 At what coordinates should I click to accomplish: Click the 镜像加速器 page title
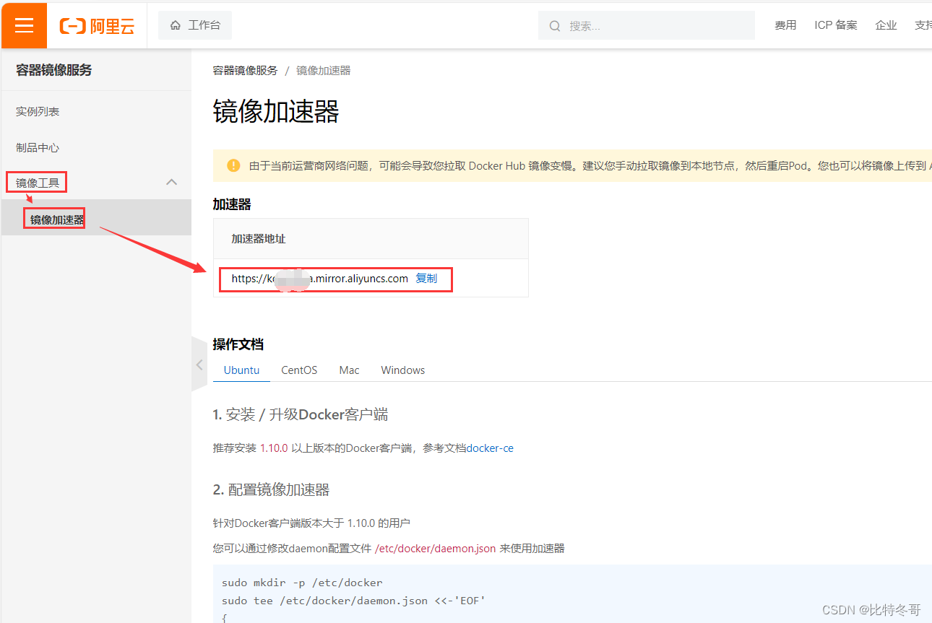276,112
